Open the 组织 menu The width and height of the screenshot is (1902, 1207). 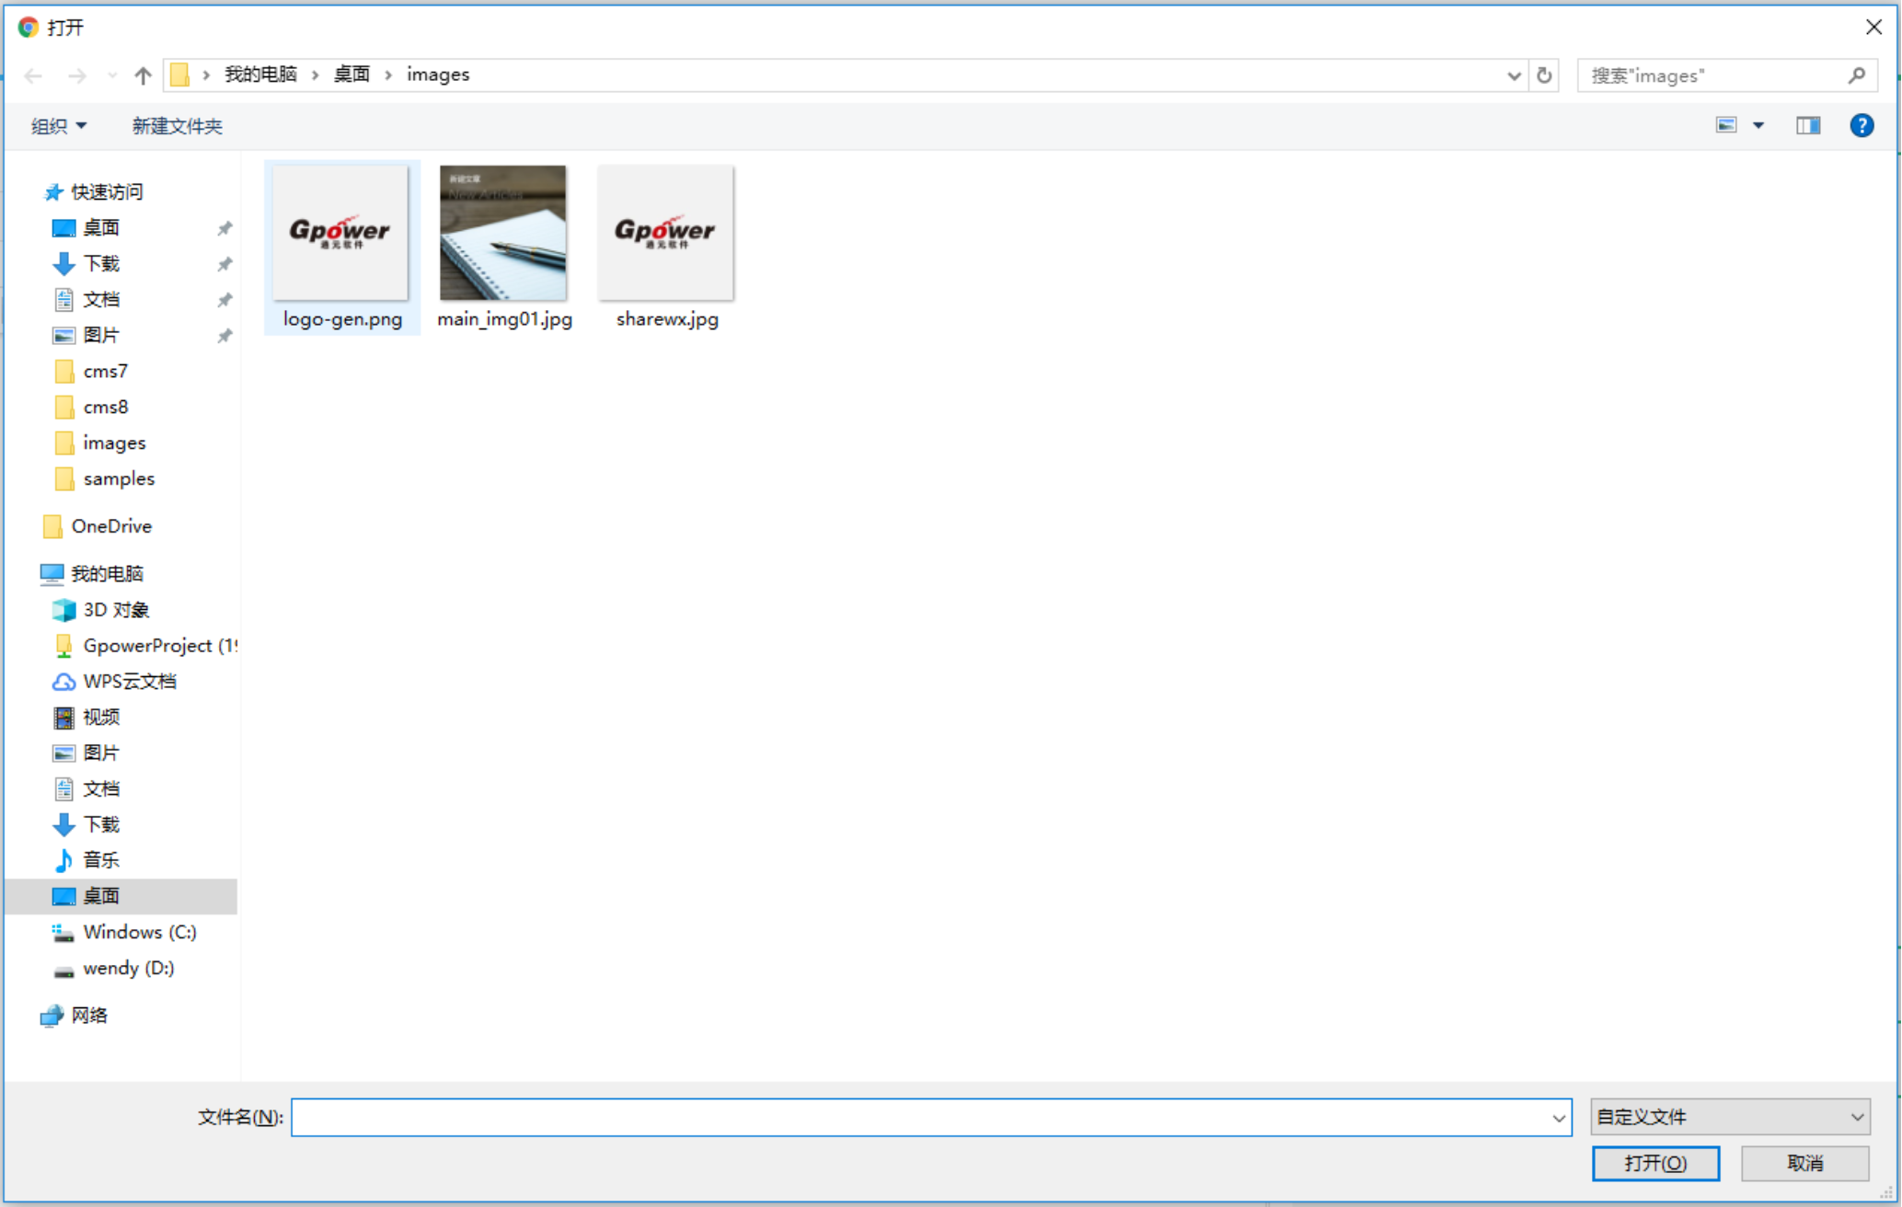(x=58, y=126)
